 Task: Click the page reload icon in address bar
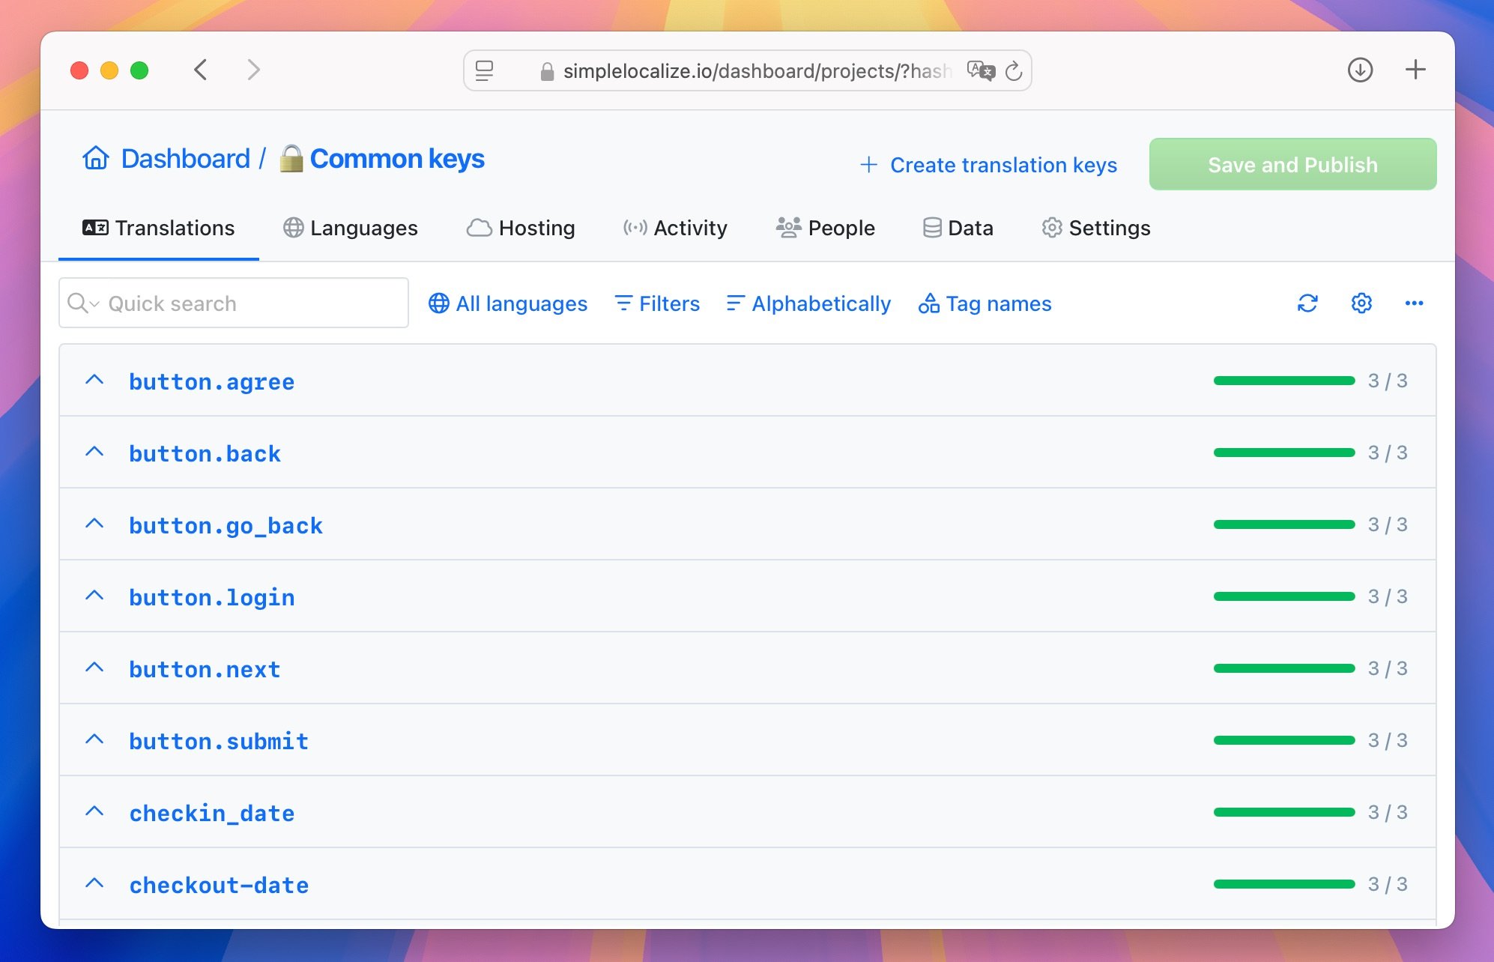click(1014, 71)
